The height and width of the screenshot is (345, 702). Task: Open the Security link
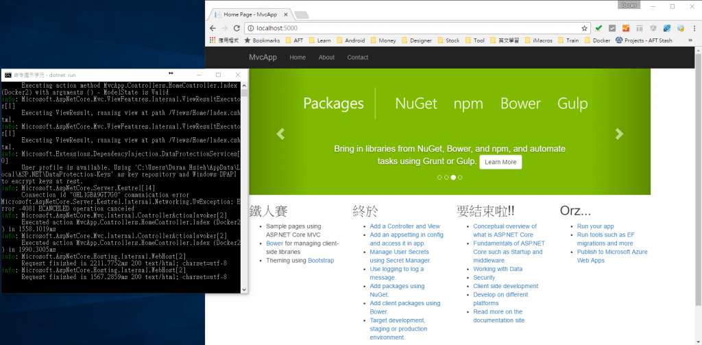pos(484,277)
